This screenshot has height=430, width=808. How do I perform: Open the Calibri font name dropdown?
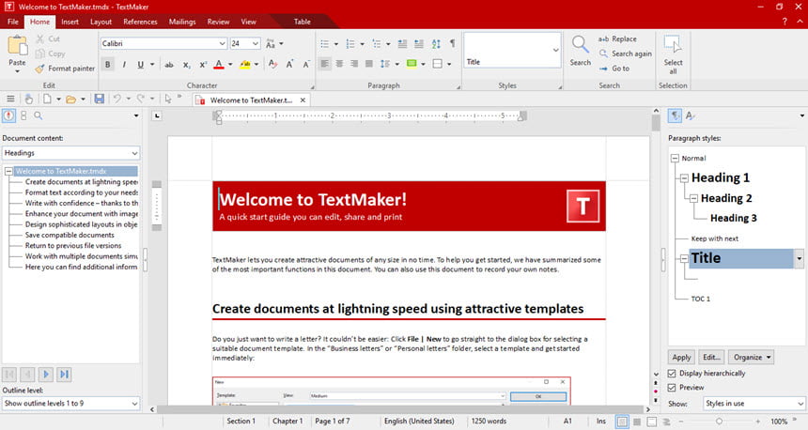[x=222, y=44]
